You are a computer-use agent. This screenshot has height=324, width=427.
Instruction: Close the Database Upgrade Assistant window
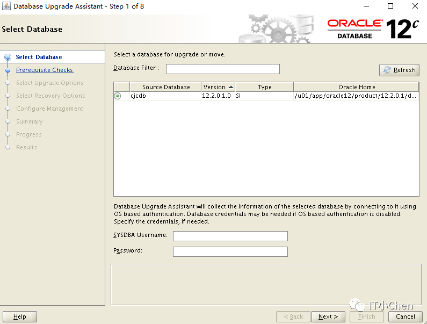click(x=415, y=6)
